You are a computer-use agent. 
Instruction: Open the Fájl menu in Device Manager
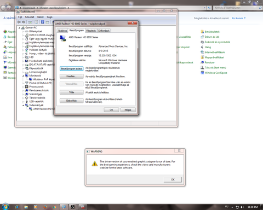click(x=20, y=17)
